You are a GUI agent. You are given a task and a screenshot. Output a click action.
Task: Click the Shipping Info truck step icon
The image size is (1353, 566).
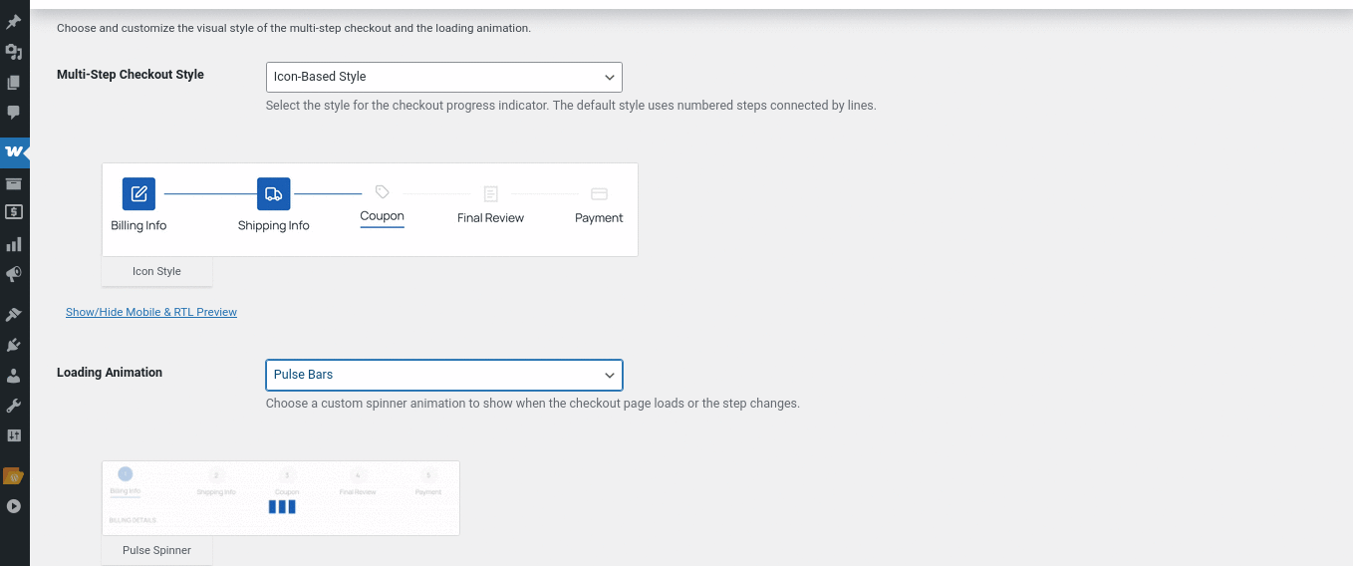(x=273, y=193)
